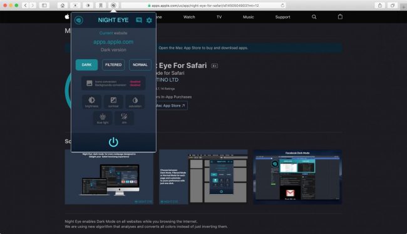Viewport: 407px width, 234px height.
Task: Toggle the Night Eye power button
Action: point(113,142)
